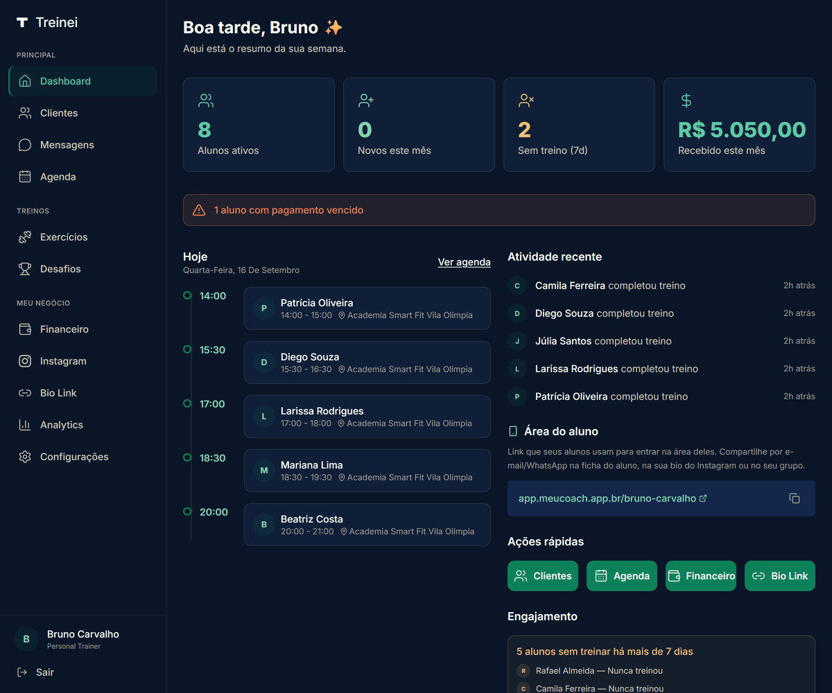Click the Sair logout label

[x=45, y=672]
